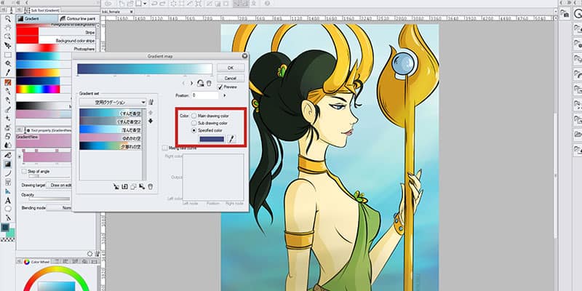The height and width of the screenshot is (291, 582).
Task: Delete gradient node with trash icon
Action: click(209, 83)
